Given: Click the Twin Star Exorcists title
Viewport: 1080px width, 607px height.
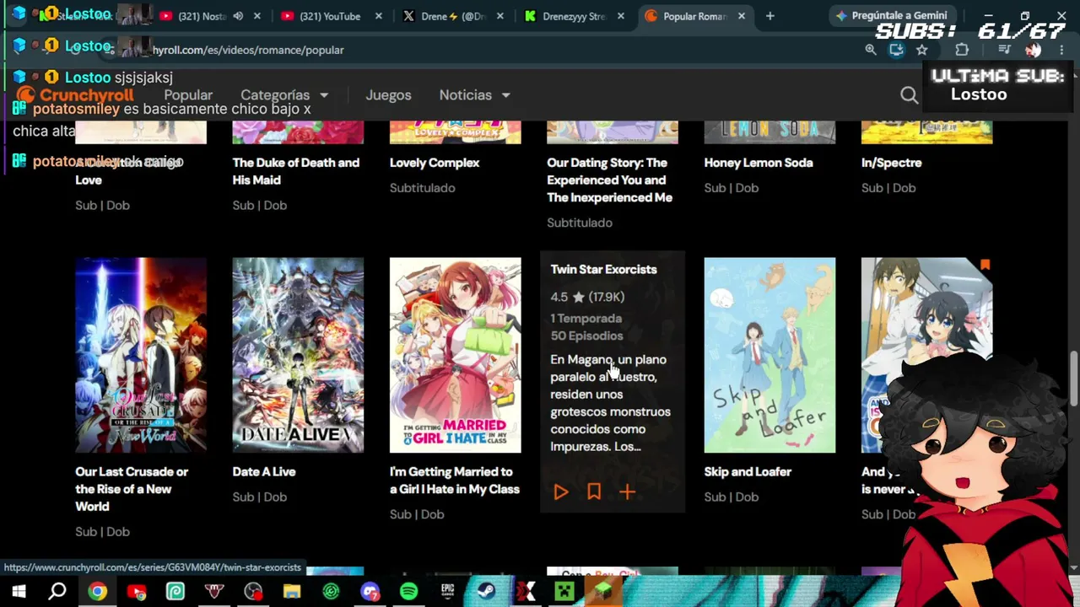Looking at the screenshot, I should tap(603, 270).
